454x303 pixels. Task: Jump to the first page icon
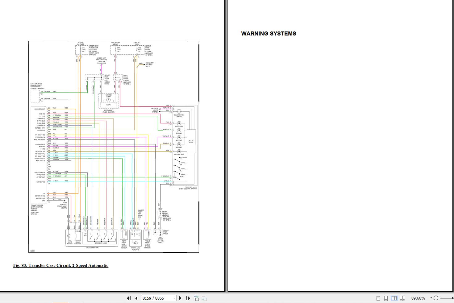click(x=129, y=298)
